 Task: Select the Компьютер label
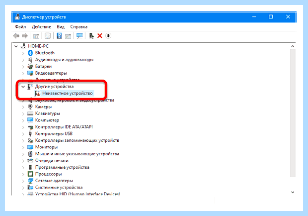[47, 120]
